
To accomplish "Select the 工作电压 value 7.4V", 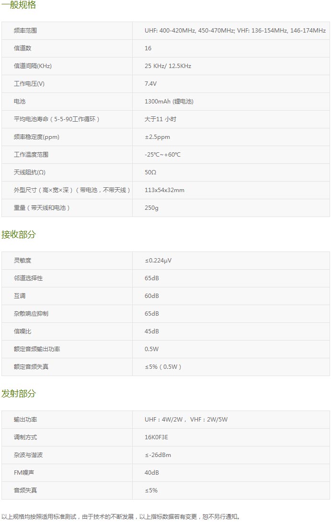I will coord(150,84).
